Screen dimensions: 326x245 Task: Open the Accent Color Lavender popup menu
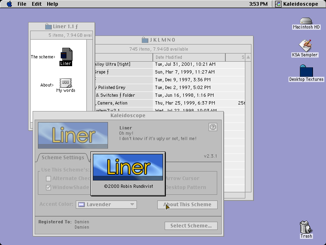[106, 205]
